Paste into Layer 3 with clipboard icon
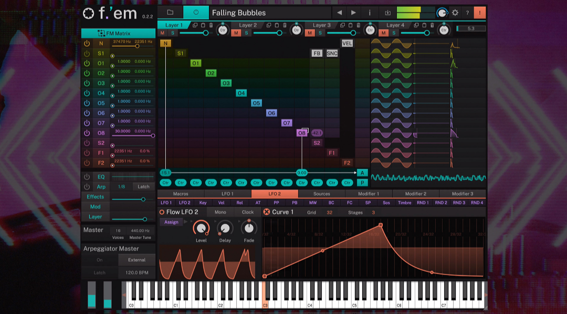Image resolution: width=567 pixels, height=314 pixels. 350,25
